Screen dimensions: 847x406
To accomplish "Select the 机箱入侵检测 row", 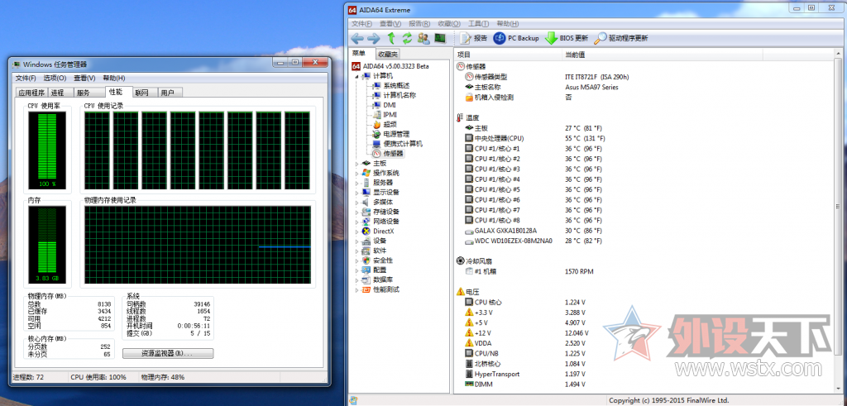I will pos(519,98).
